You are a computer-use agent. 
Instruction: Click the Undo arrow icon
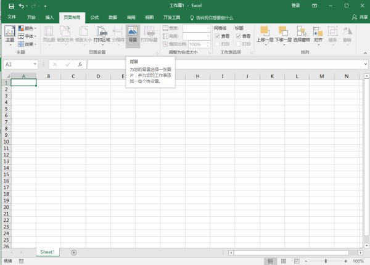click(22, 6)
